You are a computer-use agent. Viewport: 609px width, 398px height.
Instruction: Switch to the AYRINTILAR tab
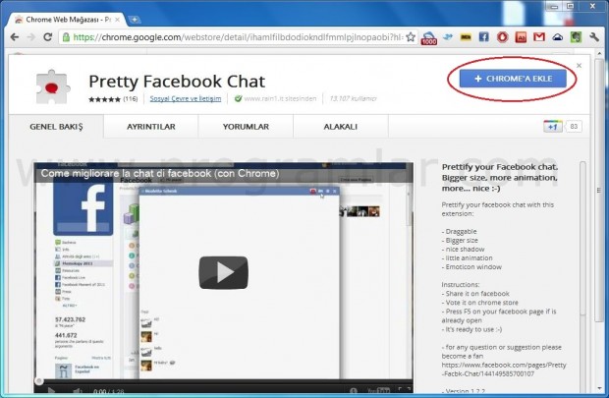(151, 127)
